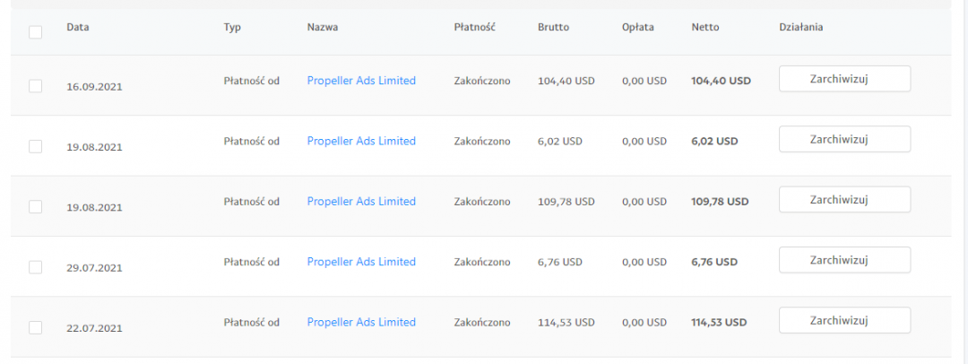This screenshot has height=364, width=968.
Task: Tick the 29.07.2021 row checkbox
Action: click(x=35, y=267)
